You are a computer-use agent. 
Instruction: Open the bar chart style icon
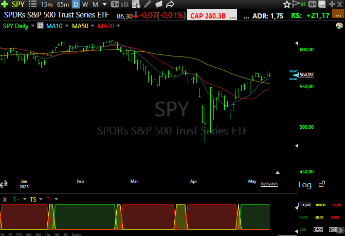pos(125,4)
